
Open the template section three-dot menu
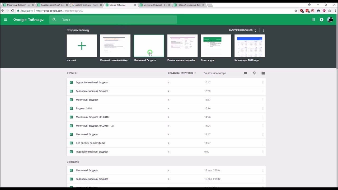tap(263, 30)
